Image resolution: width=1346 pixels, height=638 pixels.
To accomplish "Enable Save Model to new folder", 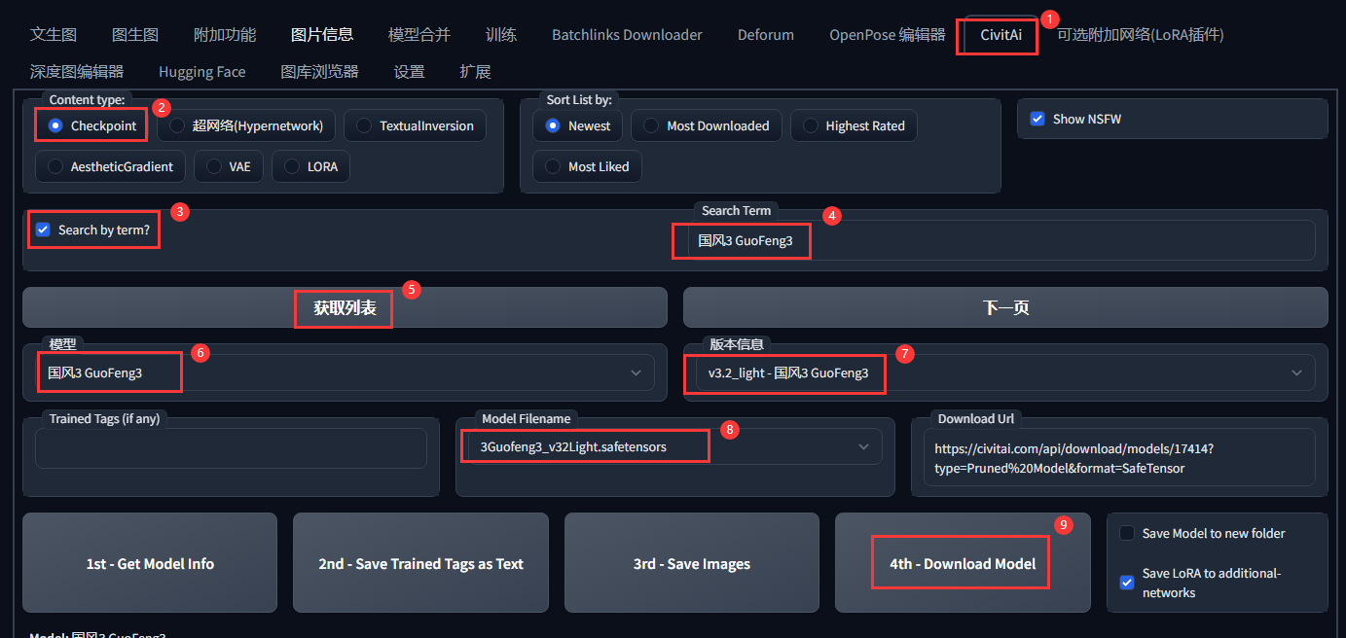I will point(1127,533).
